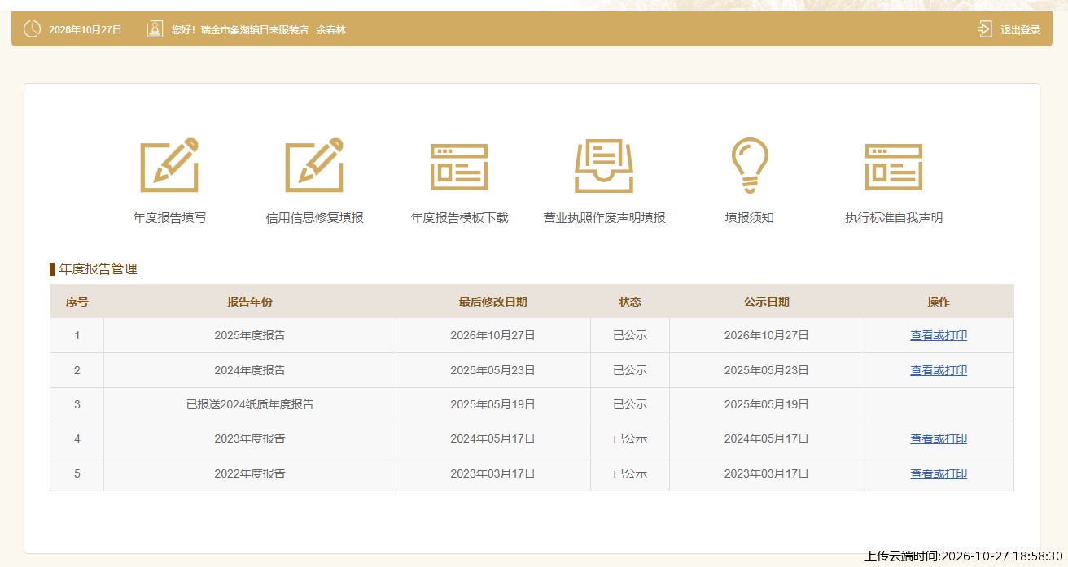This screenshot has height=567, width=1068.
Task: Click the user avatar icon beside 您好
Action: pos(155,29)
